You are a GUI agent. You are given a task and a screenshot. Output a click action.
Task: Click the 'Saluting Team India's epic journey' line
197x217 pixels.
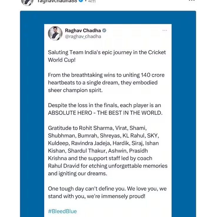click(107, 52)
